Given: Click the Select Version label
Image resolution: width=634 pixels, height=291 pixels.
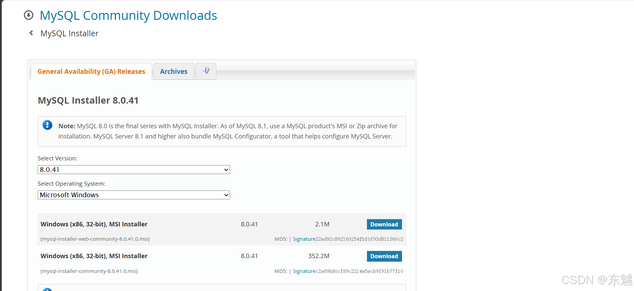Looking at the screenshot, I should point(58,158).
